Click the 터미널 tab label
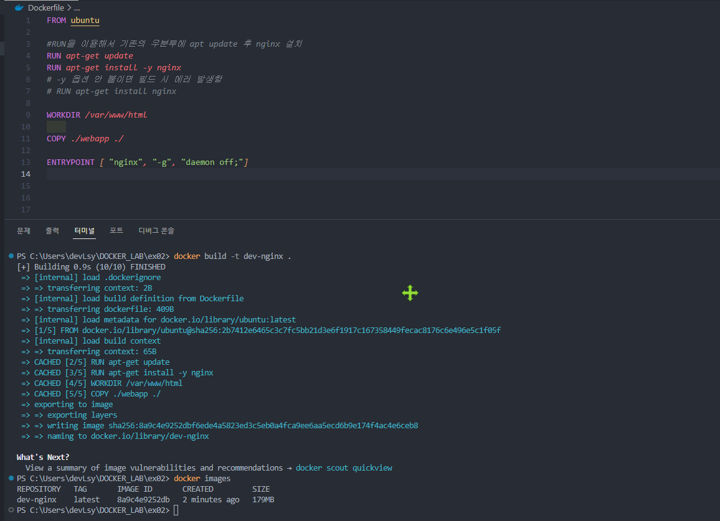Screen dimensions: 720x521 click(84, 230)
